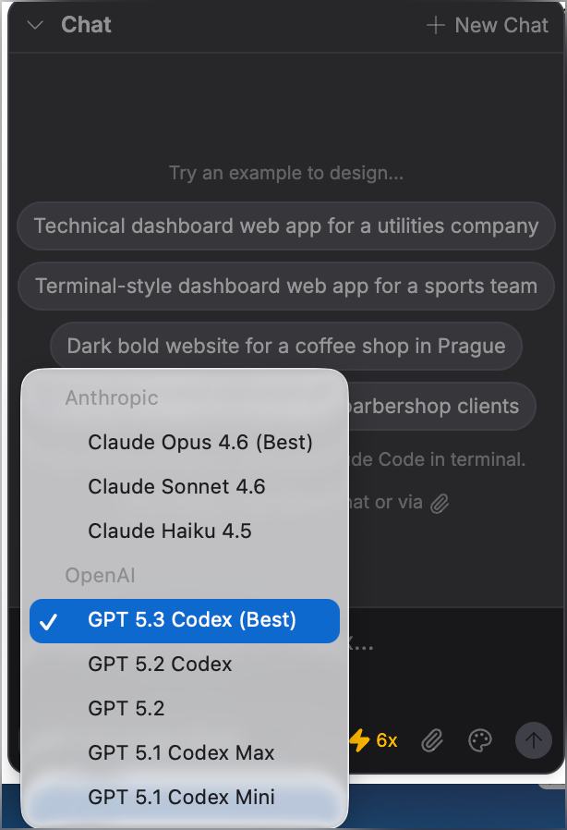Click the paperclip attach file icon
This screenshot has height=830, width=567.
432,740
